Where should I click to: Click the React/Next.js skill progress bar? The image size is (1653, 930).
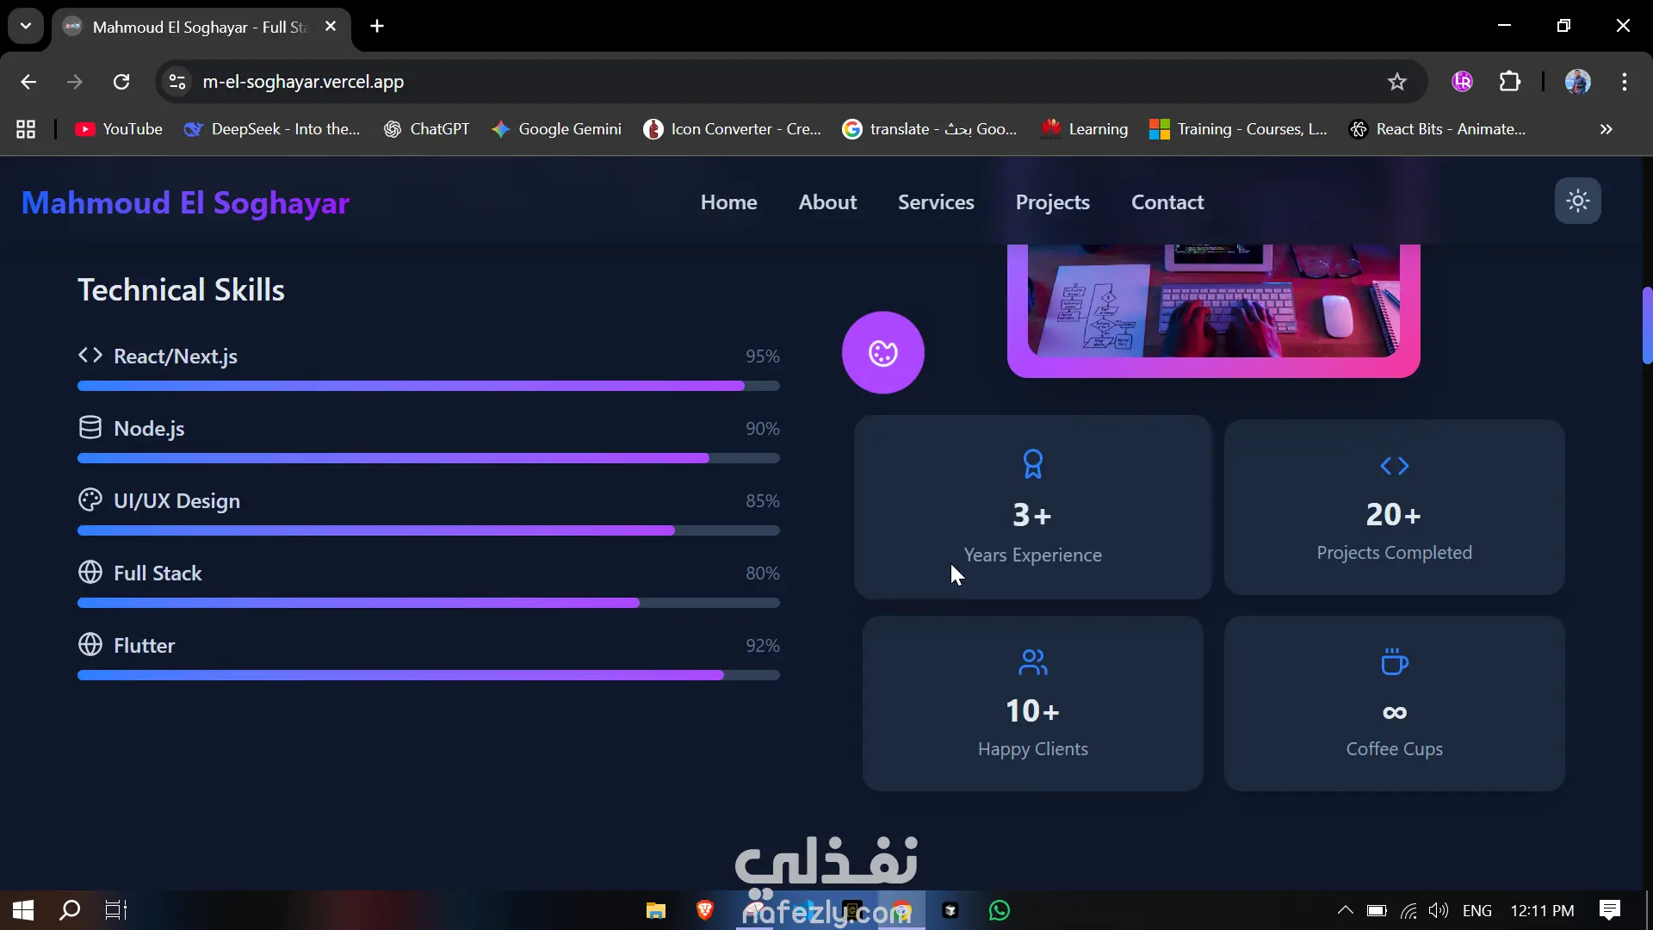tap(428, 387)
